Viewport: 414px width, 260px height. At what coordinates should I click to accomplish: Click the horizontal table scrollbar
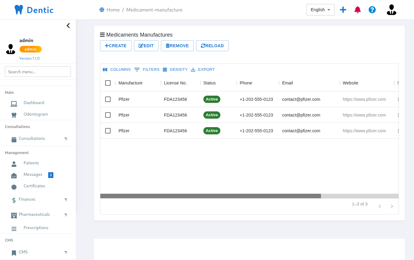[x=210, y=196]
